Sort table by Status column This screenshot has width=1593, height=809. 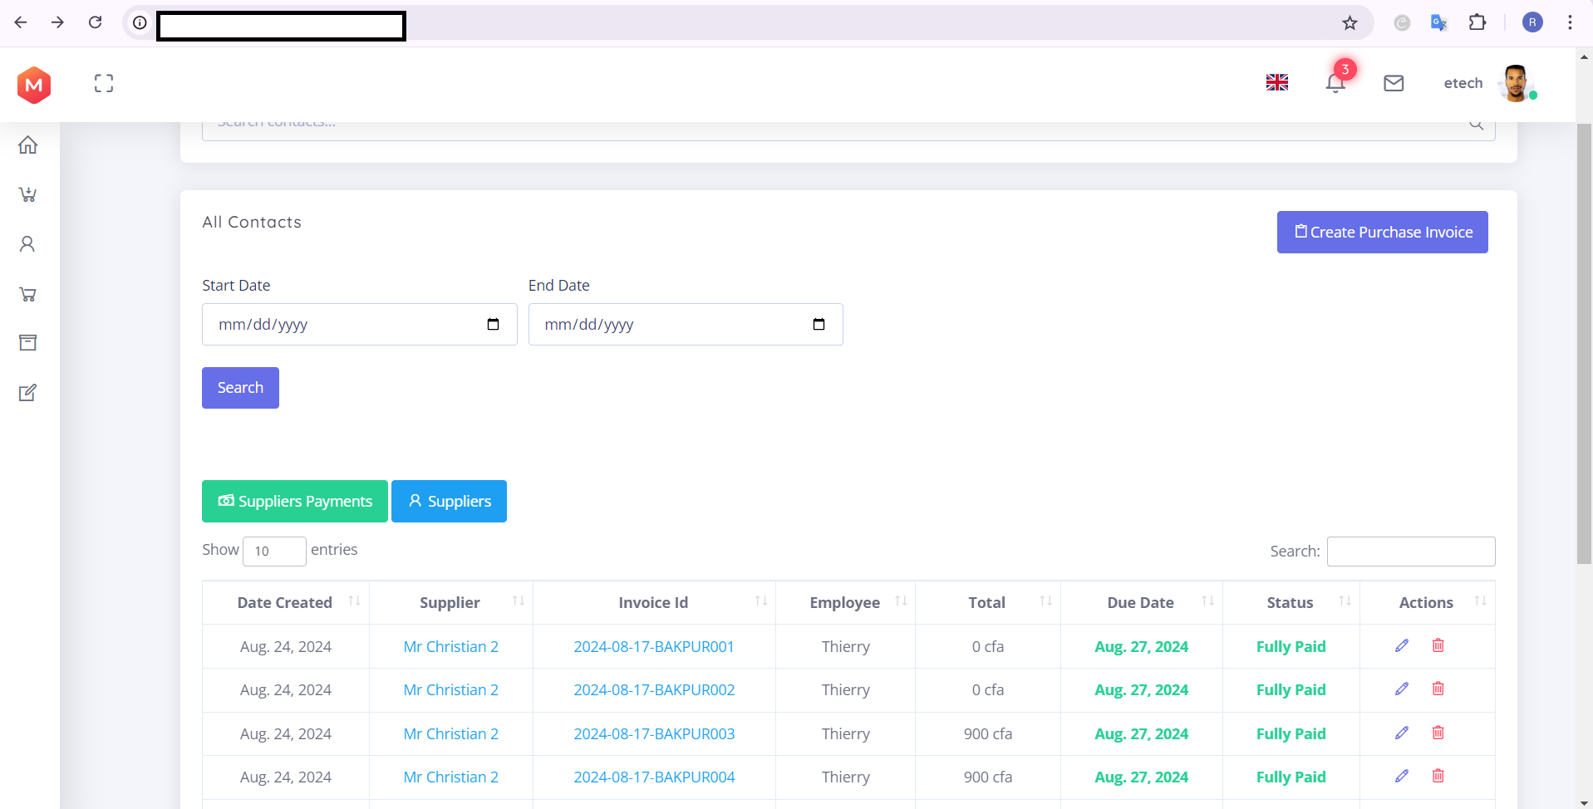coord(1290,602)
